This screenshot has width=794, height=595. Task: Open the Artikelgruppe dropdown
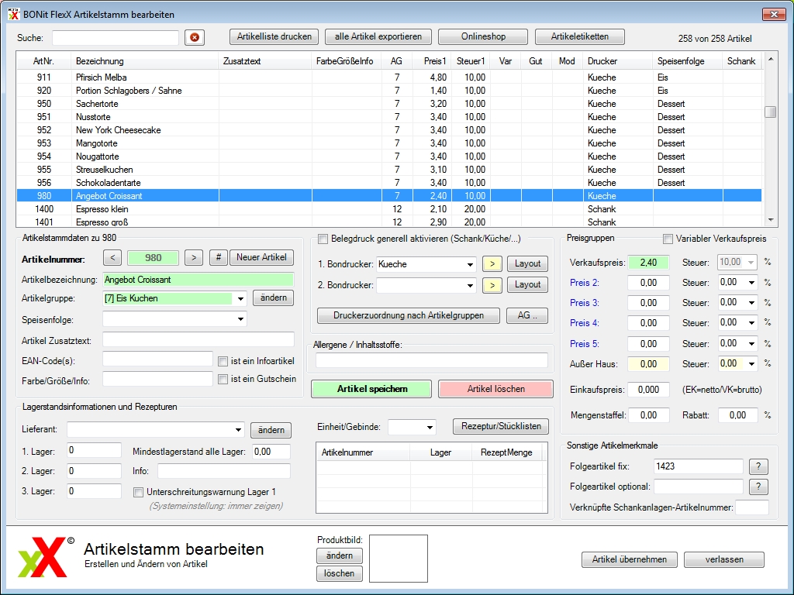(240, 298)
